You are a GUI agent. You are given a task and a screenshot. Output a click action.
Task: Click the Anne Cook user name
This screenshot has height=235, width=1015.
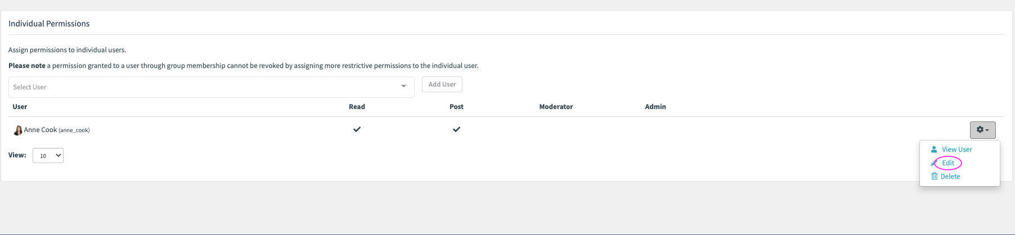41,130
